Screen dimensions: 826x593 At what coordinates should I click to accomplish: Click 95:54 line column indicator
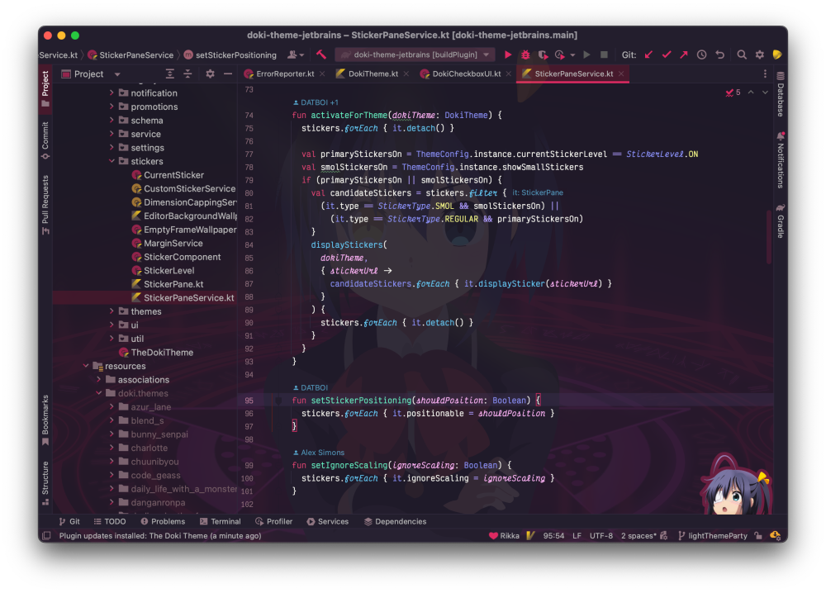coord(553,535)
